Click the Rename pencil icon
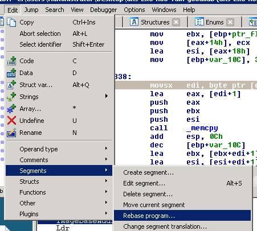 pyautogui.click(x=11, y=133)
